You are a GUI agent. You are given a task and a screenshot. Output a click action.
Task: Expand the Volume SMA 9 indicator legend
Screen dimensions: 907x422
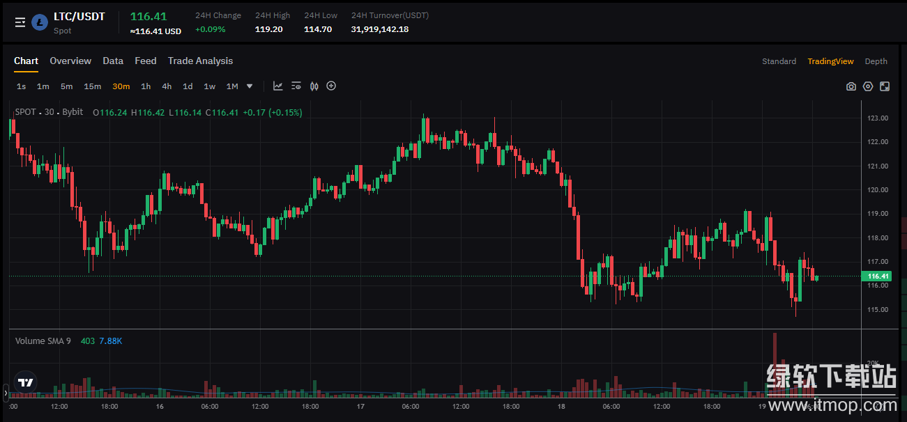pyautogui.click(x=43, y=341)
